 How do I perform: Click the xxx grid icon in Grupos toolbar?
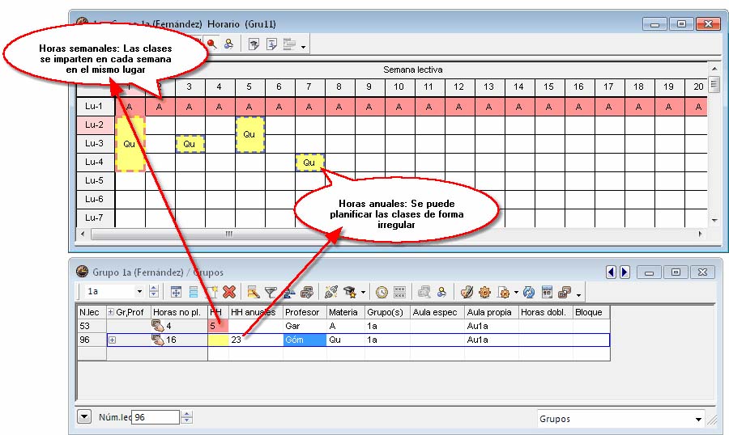pos(399,292)
